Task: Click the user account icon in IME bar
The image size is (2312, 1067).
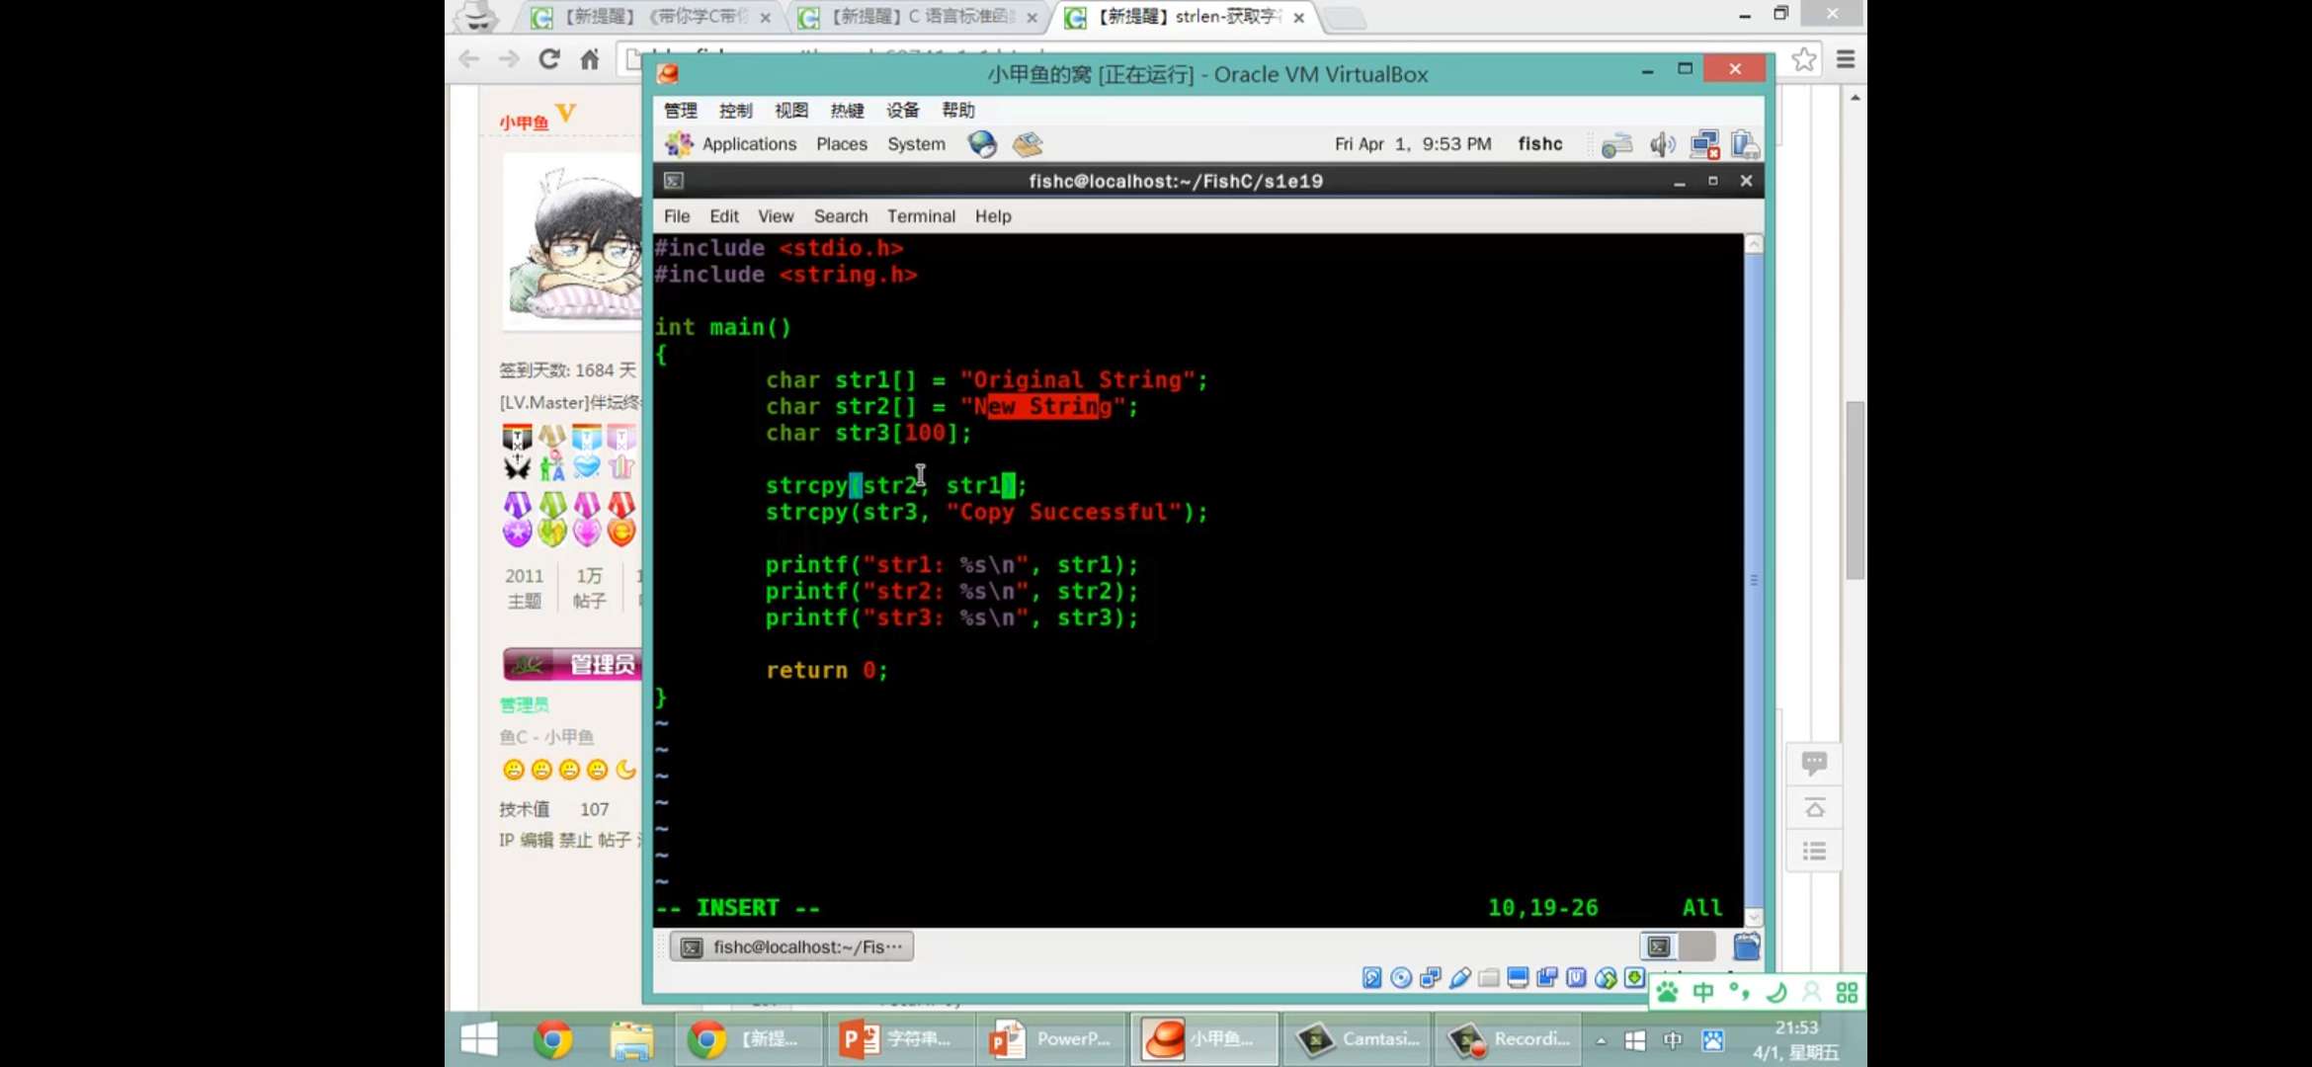Action: [1811, 992]
